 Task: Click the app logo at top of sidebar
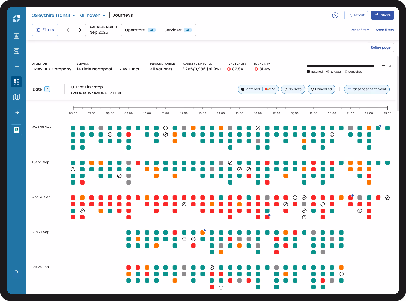click(x=16, y=19)
